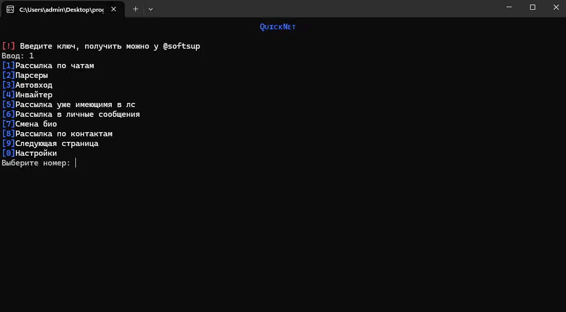This screenshot has width=566, height=312.
Task: Open a new terminal tab
Action: coord(135,9)
